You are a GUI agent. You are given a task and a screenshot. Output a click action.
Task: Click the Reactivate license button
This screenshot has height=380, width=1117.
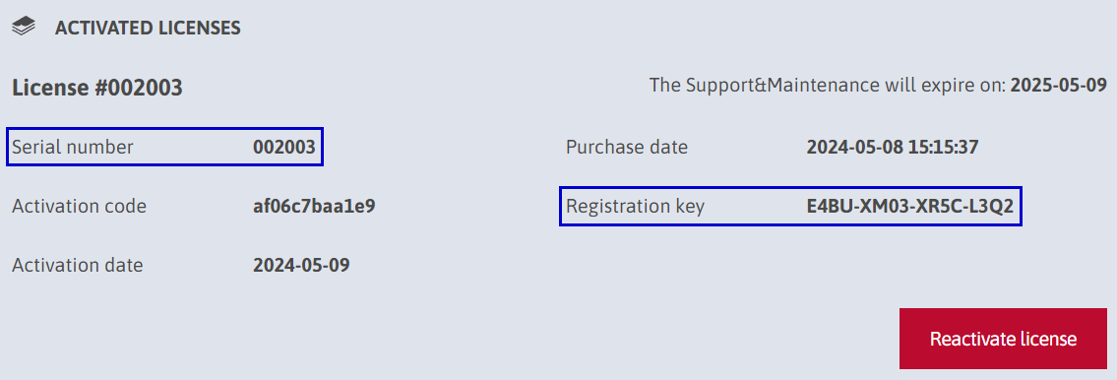1003,339
